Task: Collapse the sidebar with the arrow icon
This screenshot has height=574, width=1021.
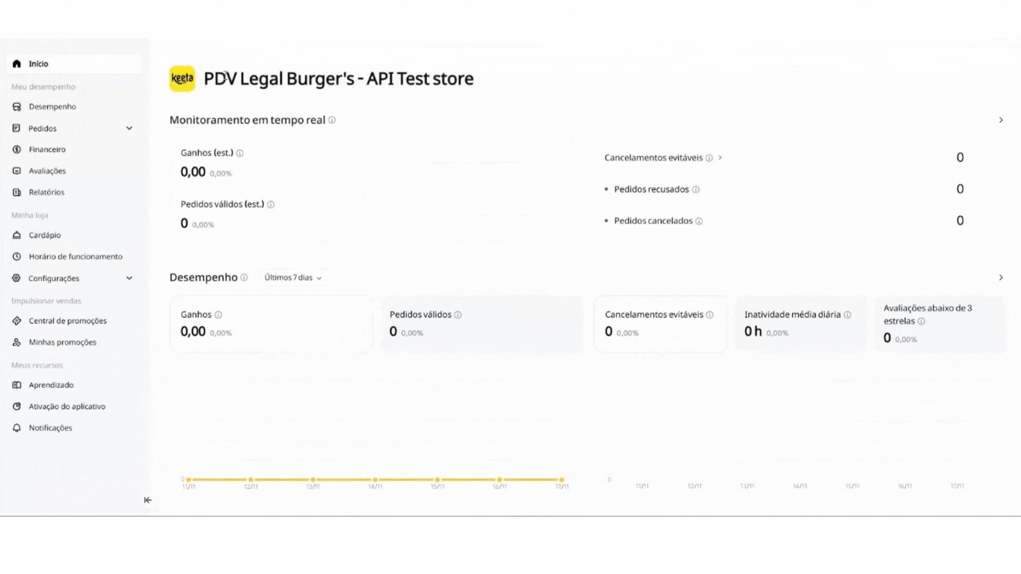Action: pos(148,500)
